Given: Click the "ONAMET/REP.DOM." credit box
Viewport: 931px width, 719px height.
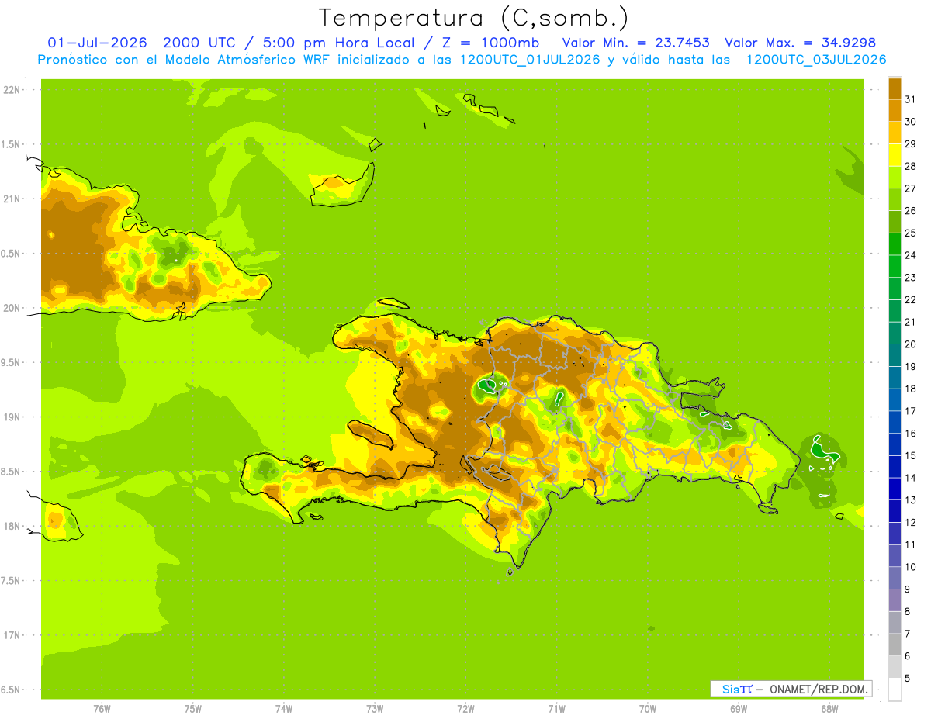Looking at the screenshot, I should pos(791,689).
